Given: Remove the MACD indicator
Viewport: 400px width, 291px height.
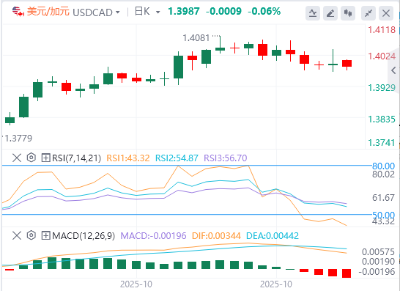Looking at the screenshot, I should 17,235.
